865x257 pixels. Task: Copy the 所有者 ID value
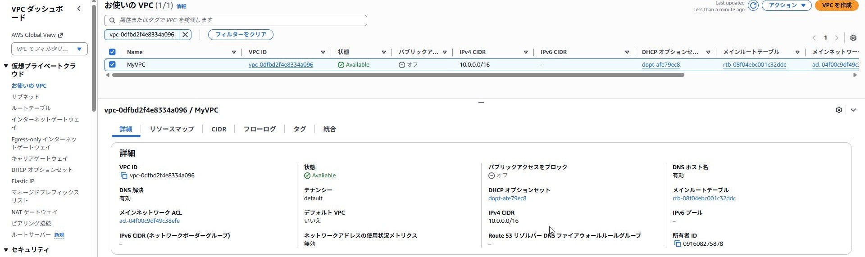point(677,244)
